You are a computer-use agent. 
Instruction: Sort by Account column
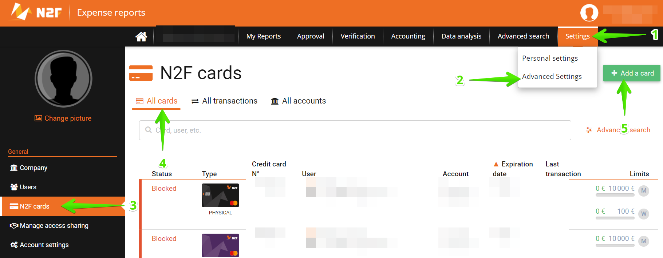[455, 174]
